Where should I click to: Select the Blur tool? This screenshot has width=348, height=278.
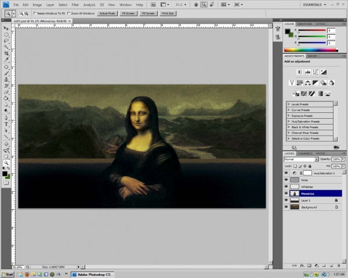tap(6, 105)
